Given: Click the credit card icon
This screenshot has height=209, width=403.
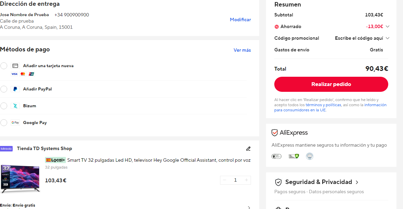Looking at the screenshot, I should click(x=15, y=66).
